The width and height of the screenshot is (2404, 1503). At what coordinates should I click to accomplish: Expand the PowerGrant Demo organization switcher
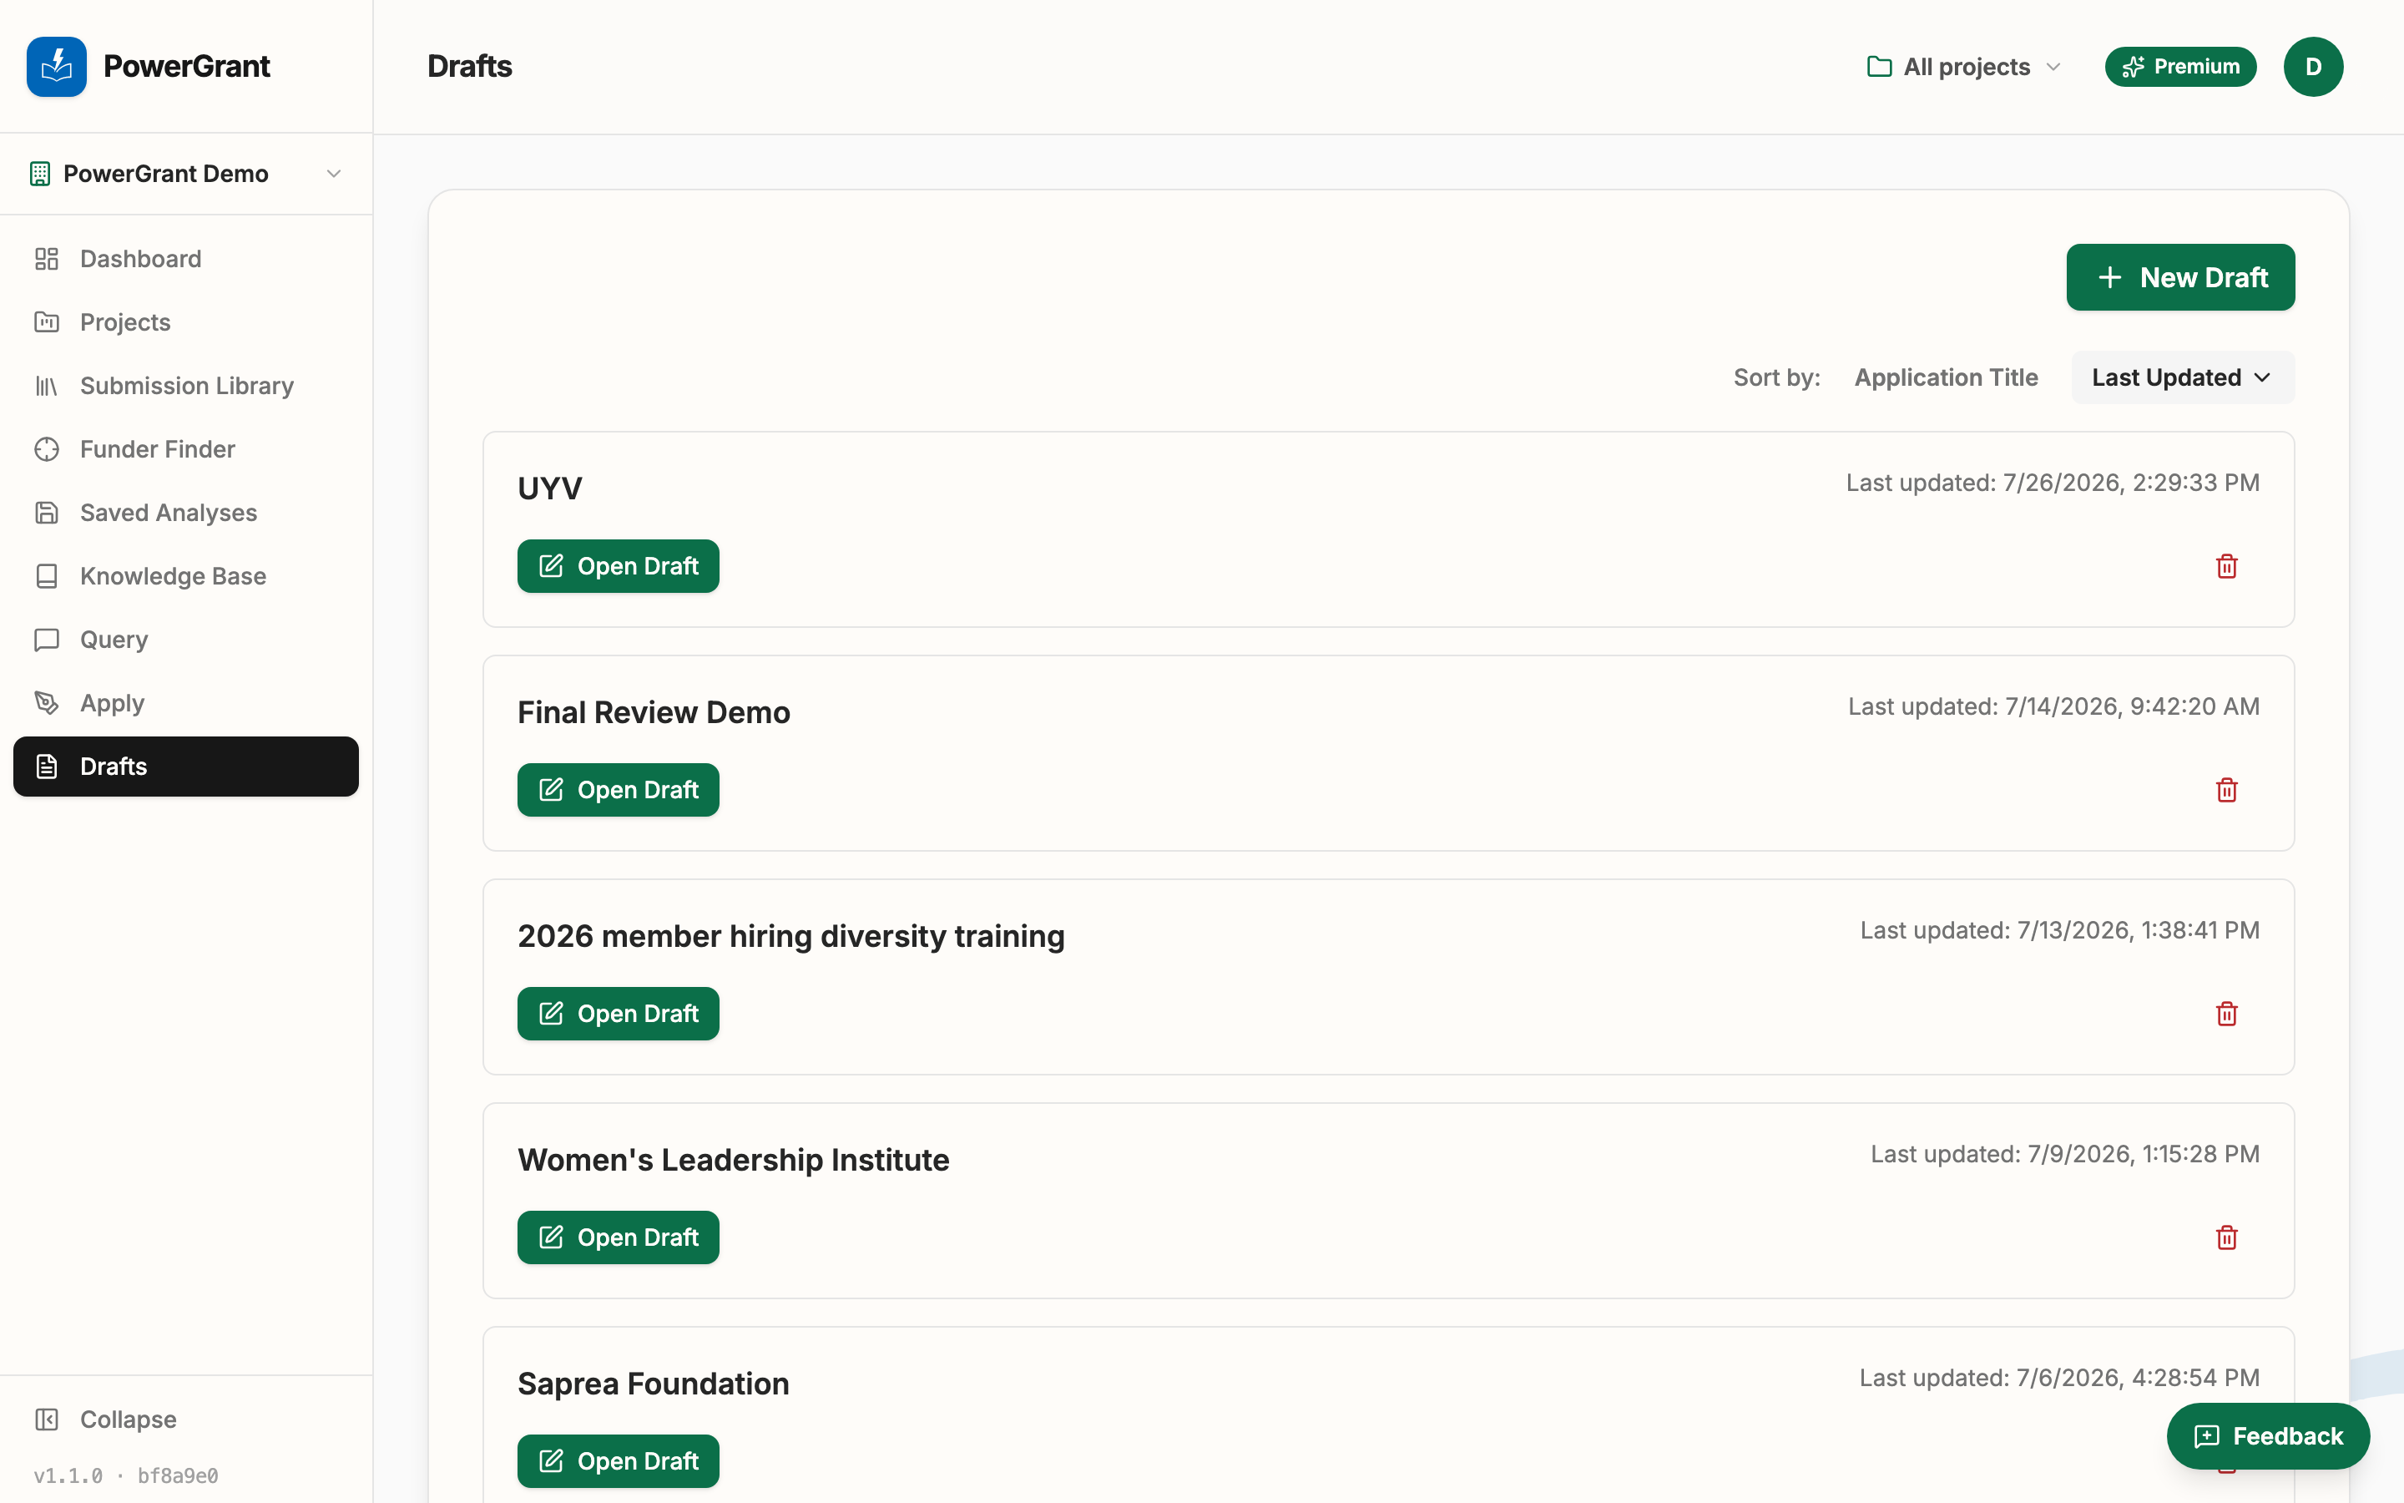point(186,174)
